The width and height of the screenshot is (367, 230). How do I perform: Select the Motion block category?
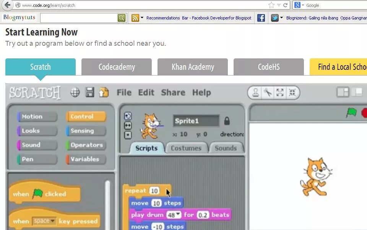(37, 116)
